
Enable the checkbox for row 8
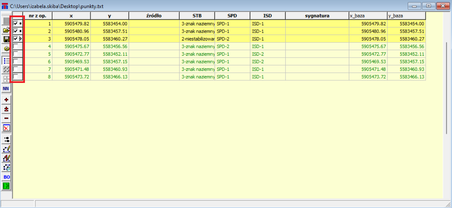[x=16, y=77]
